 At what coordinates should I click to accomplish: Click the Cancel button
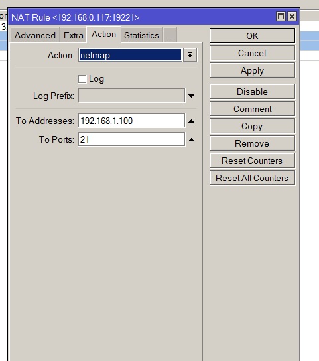(252, 53)
